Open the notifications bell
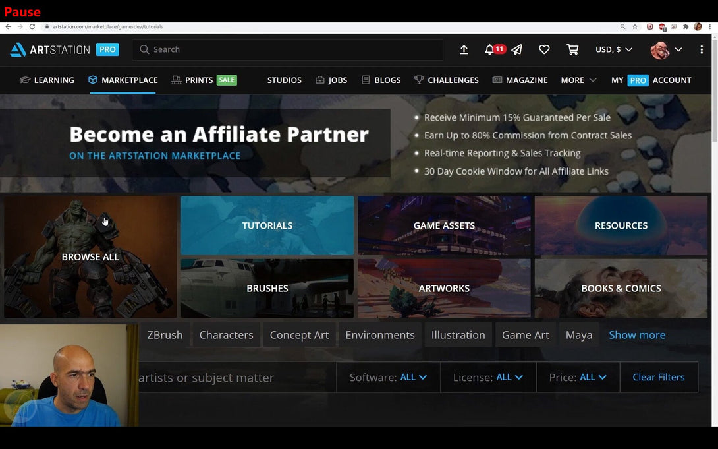718x449 pixels. [x=489, y=49]
